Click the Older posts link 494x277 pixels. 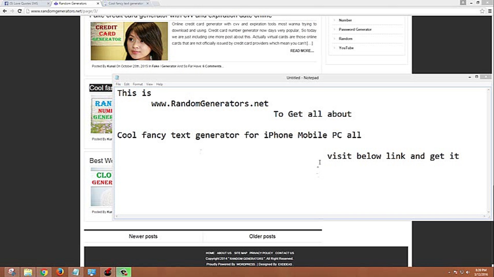click(x=262, y=236)
